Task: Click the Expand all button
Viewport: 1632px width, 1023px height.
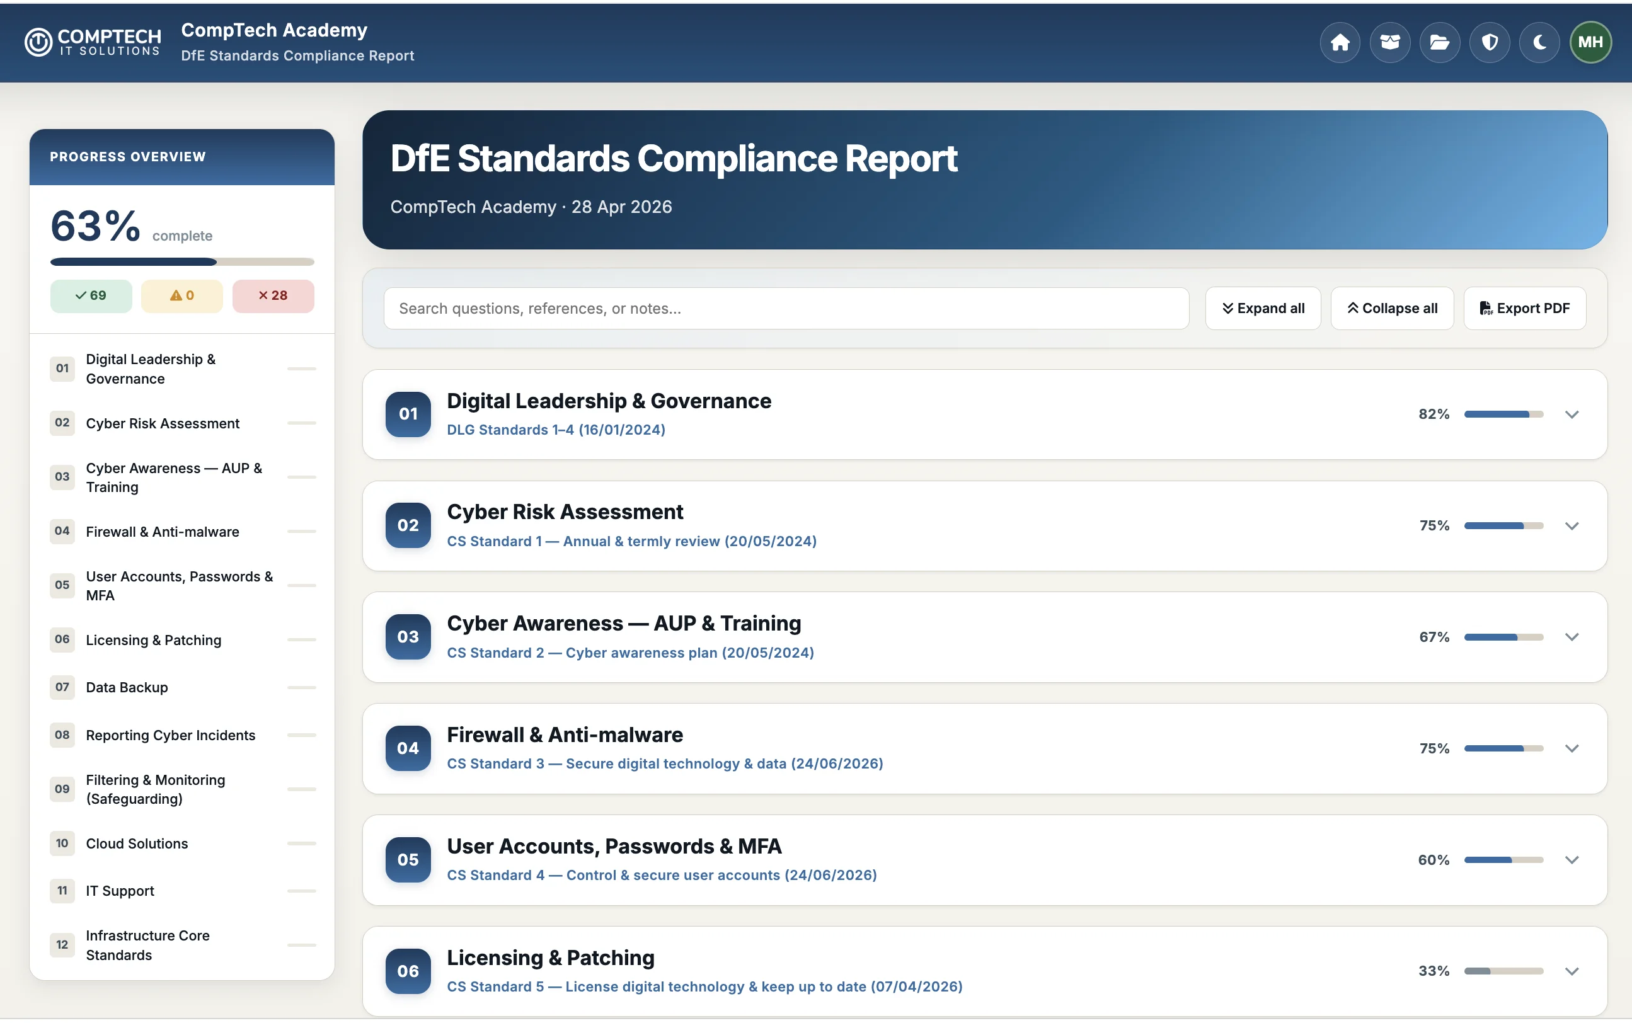Action: click(1263, 309)
